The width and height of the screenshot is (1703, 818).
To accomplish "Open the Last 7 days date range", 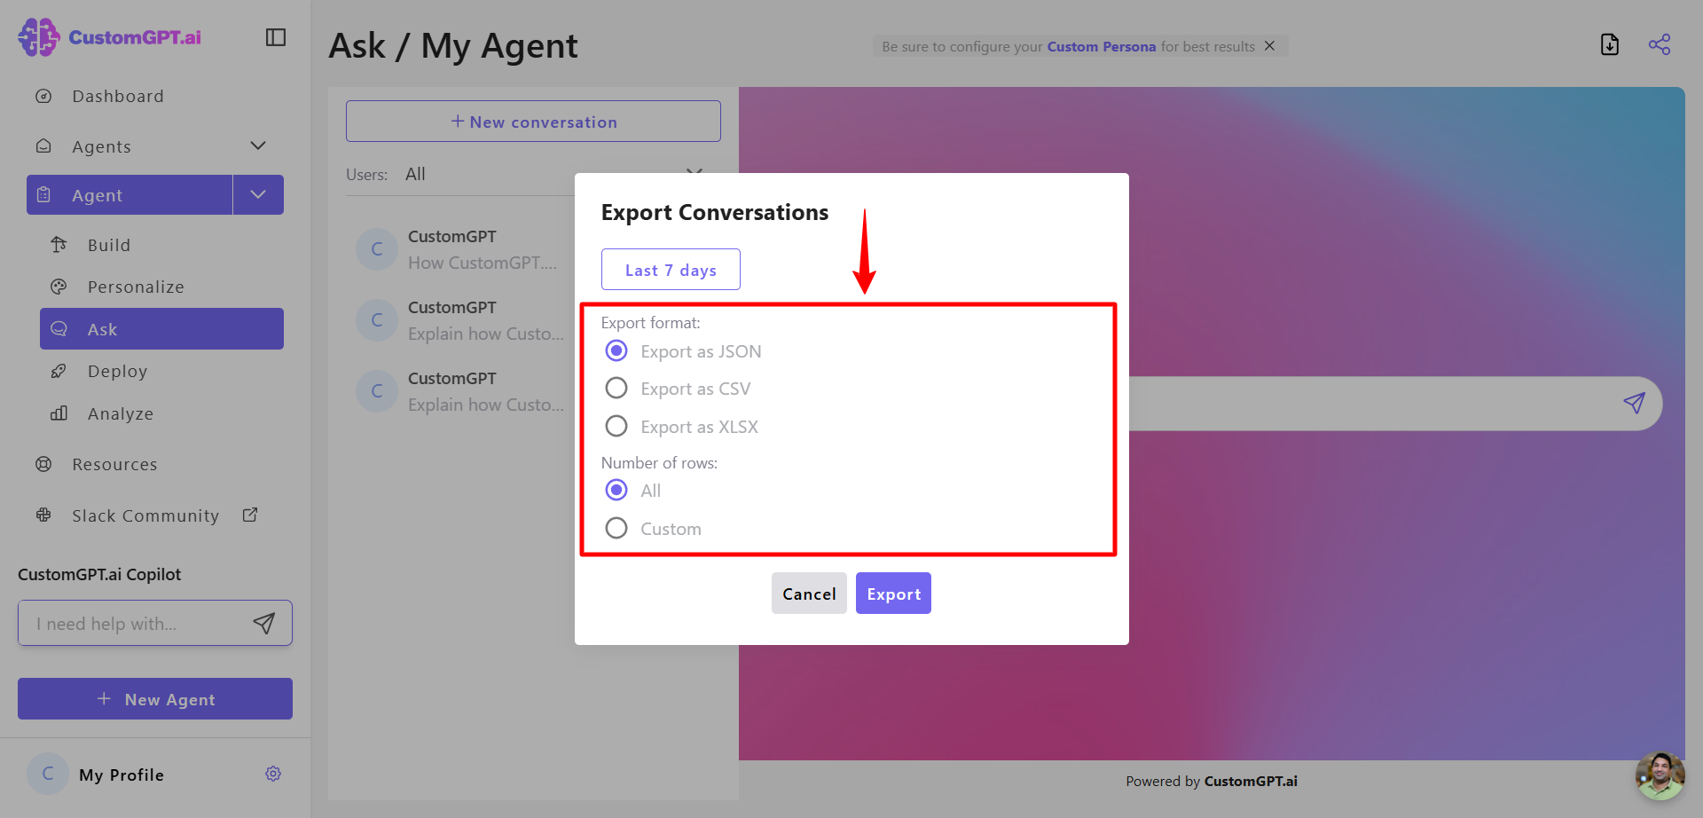I will coord(671,270).
